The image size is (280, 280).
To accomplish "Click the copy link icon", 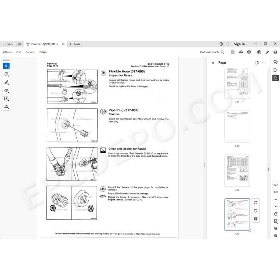I will pyautogui.click(x=267, y=52).
